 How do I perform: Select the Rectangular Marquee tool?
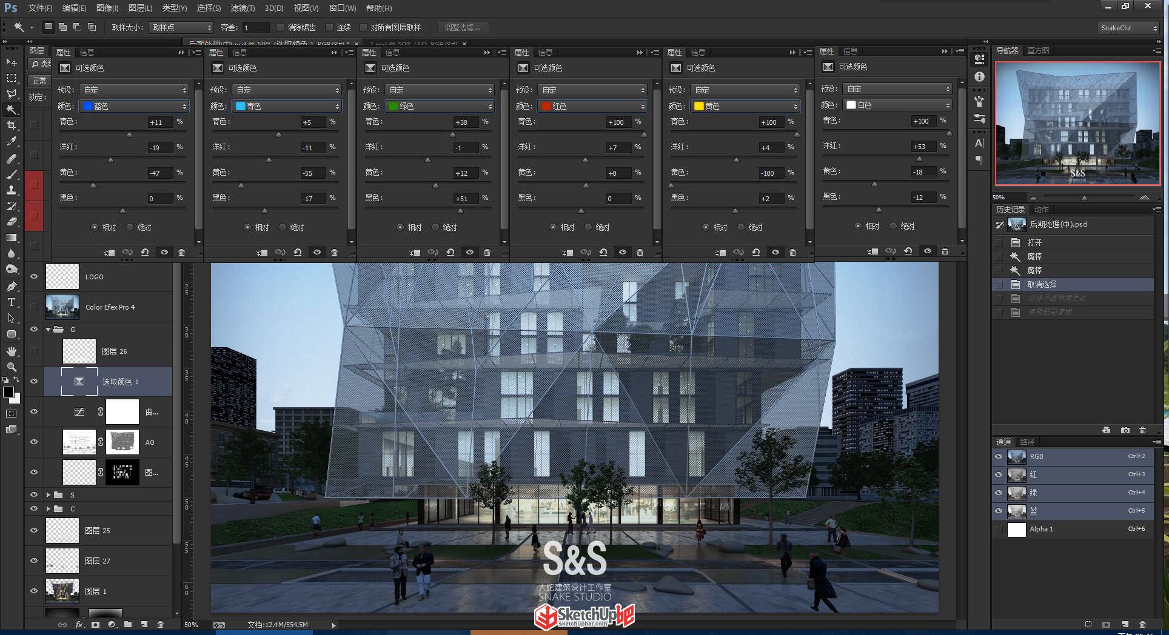(12, 78)
